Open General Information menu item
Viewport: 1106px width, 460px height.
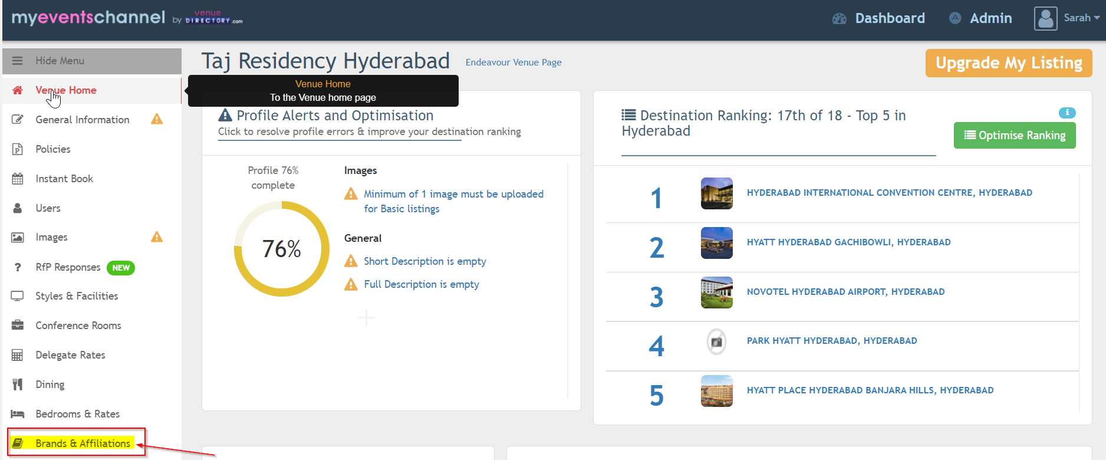click(x=83, y=120)
